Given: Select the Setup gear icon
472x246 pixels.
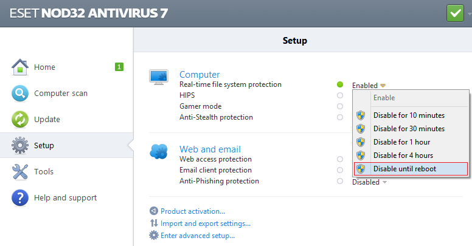Looking at the screenshot, I should coord(20,146).
